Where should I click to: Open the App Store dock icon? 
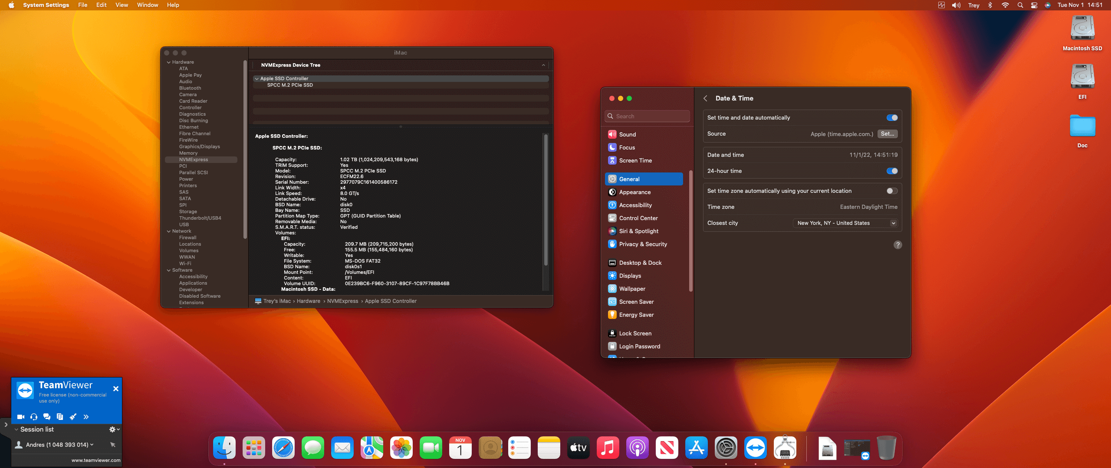coord(696,448)
